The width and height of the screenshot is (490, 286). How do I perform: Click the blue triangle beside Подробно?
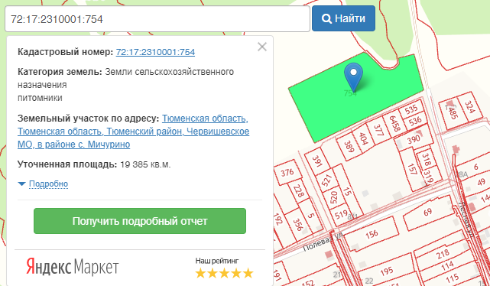[21, 184]
